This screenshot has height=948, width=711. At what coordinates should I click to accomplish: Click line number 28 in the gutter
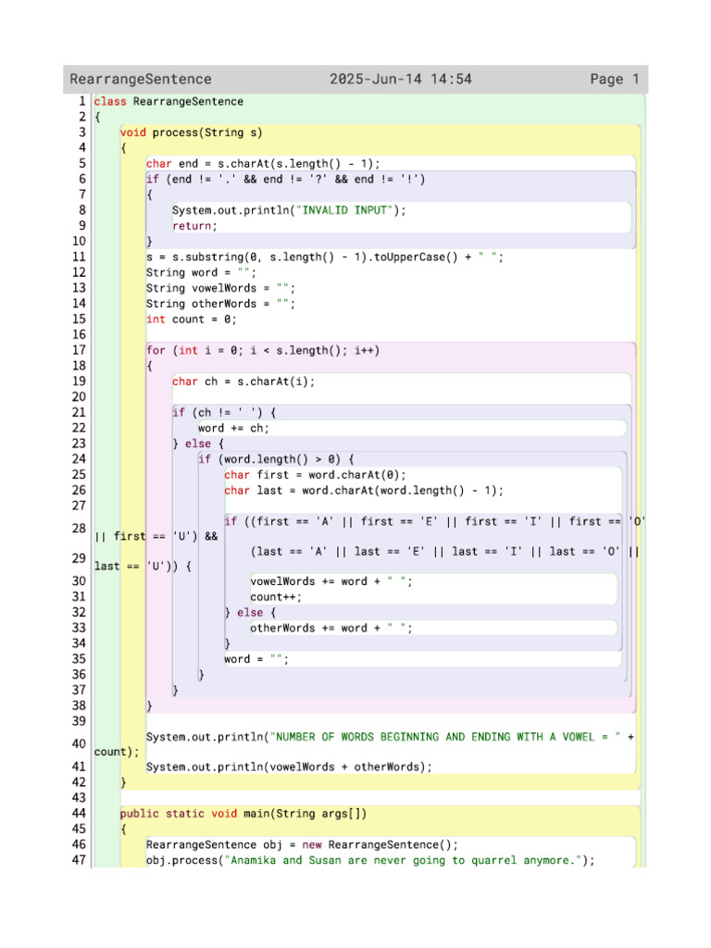click(x=80, y=529)
